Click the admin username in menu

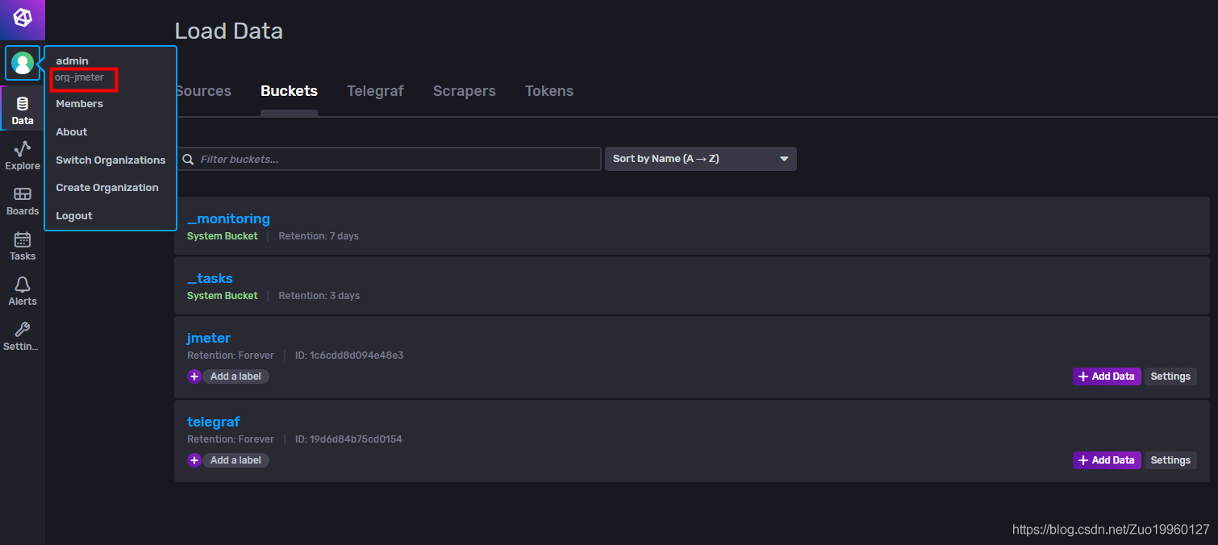point(72,61)
